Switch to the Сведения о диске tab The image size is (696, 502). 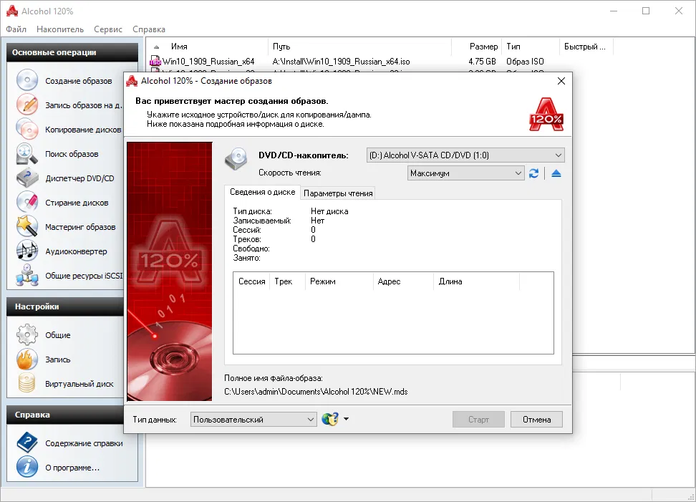(x=262, y=192)
